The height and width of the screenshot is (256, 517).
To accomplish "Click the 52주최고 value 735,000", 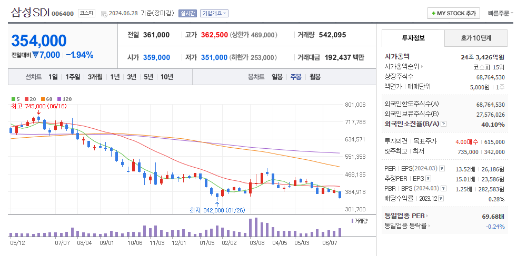I will [468, 152].
